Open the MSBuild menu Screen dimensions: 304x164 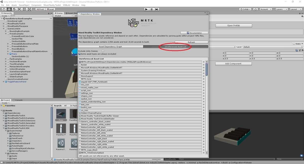[x=66, y=5]
